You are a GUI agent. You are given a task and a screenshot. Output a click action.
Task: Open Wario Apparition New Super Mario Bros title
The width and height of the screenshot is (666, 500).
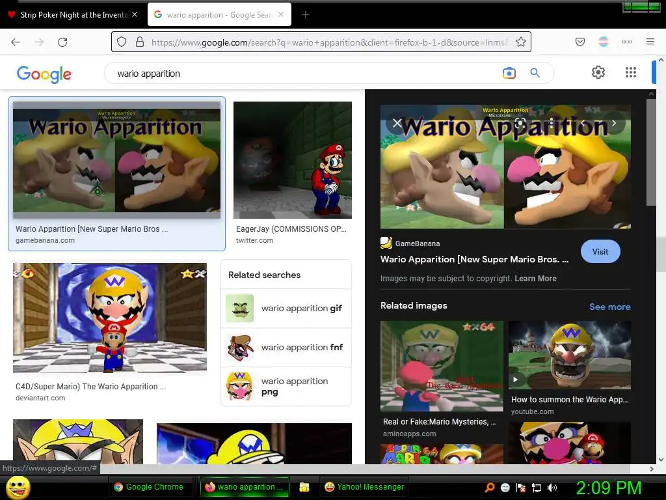[474, 259]
